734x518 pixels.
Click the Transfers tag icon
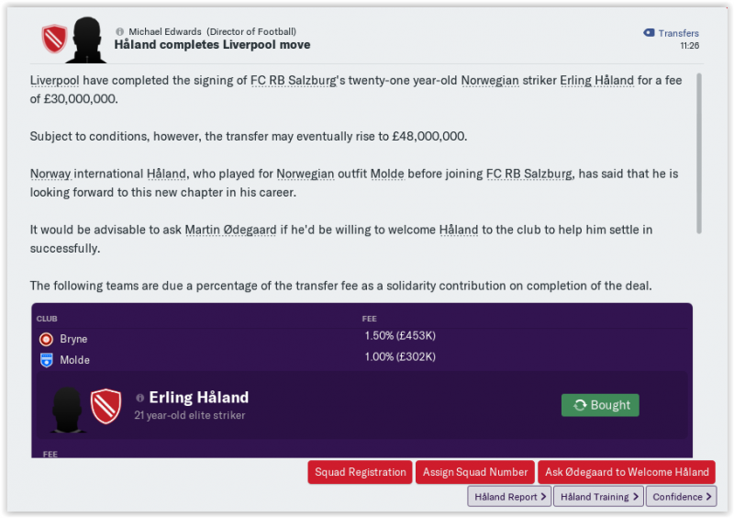pos(649,33)
